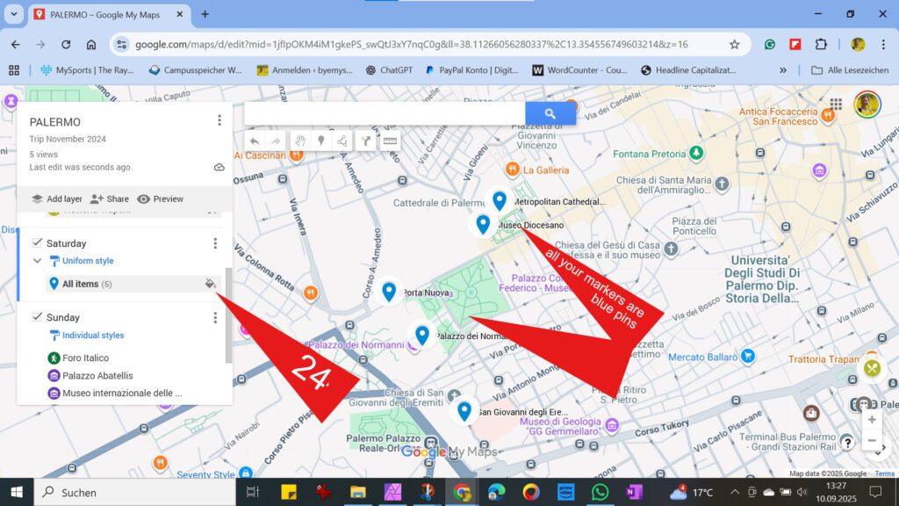Screen dimensions: 899x506
Task: Open the Add directions tool
Action: pyautogui.click(x=366, y=141)
